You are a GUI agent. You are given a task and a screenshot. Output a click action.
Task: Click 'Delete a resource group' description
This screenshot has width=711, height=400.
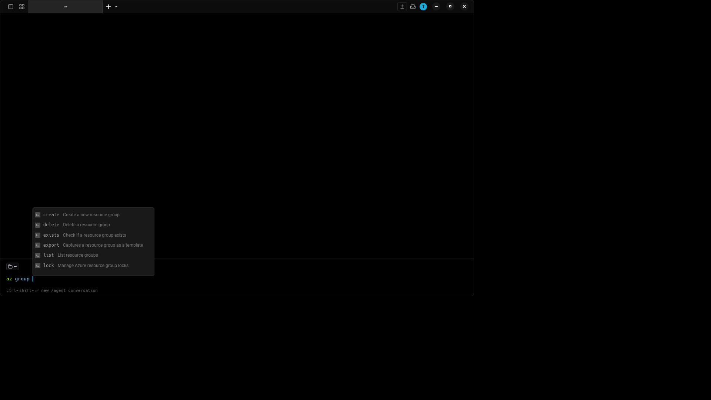(86, 225)
